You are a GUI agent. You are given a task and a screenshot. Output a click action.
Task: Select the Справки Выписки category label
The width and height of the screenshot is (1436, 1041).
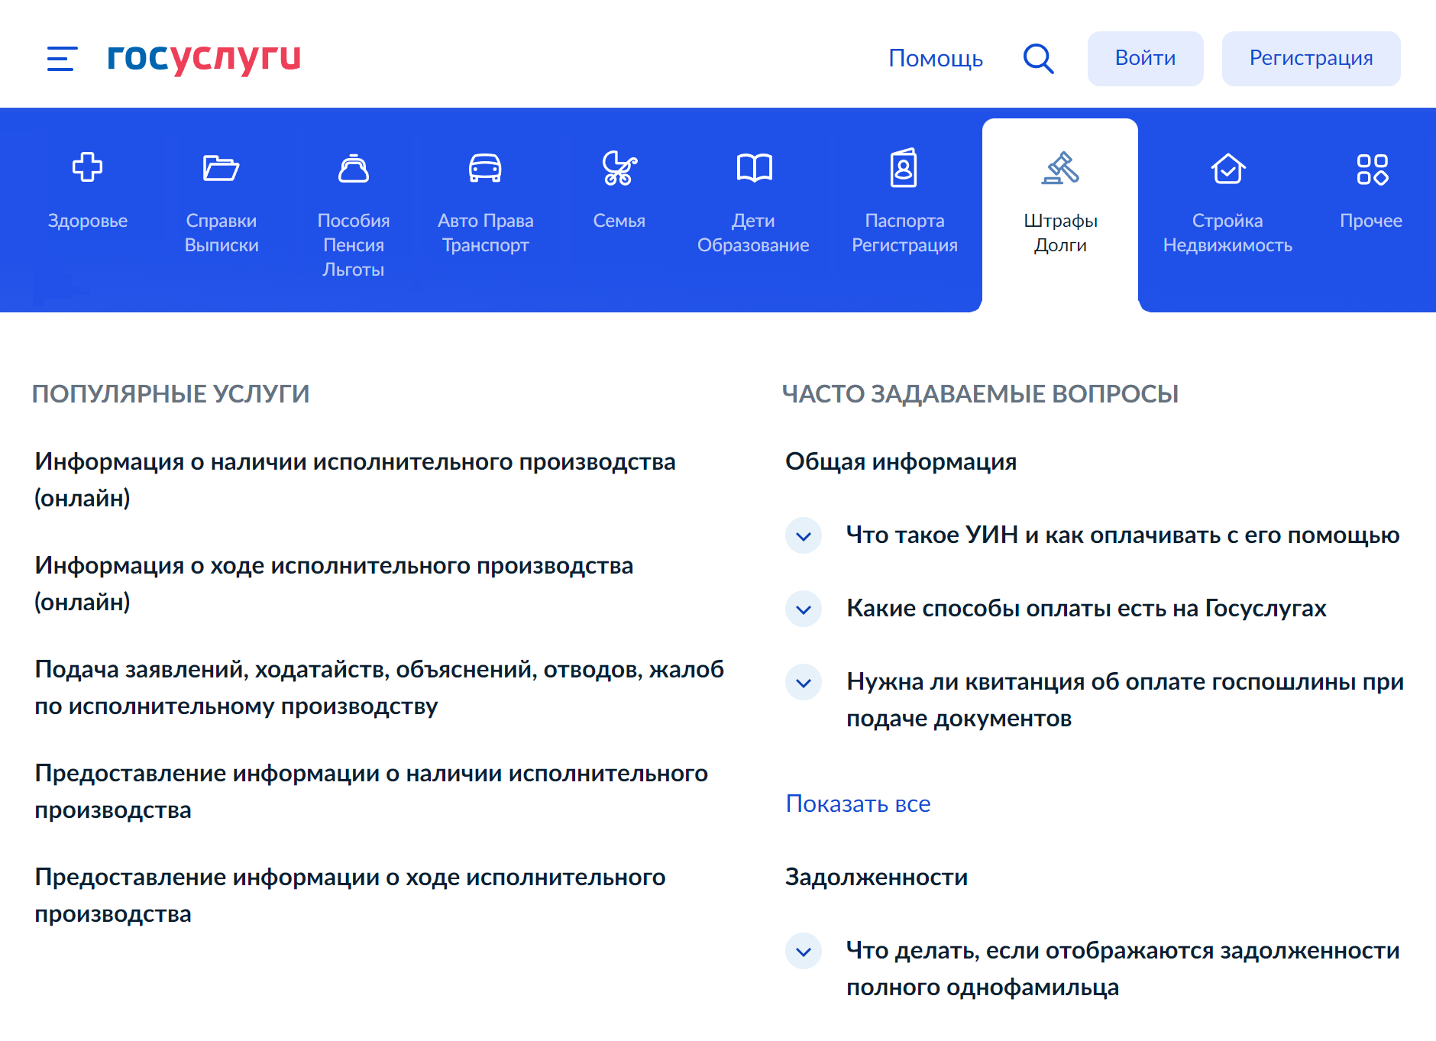tap(222, 233)
